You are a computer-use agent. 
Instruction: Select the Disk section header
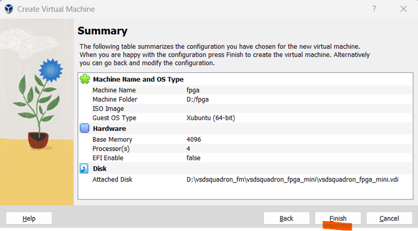(100, 168)
